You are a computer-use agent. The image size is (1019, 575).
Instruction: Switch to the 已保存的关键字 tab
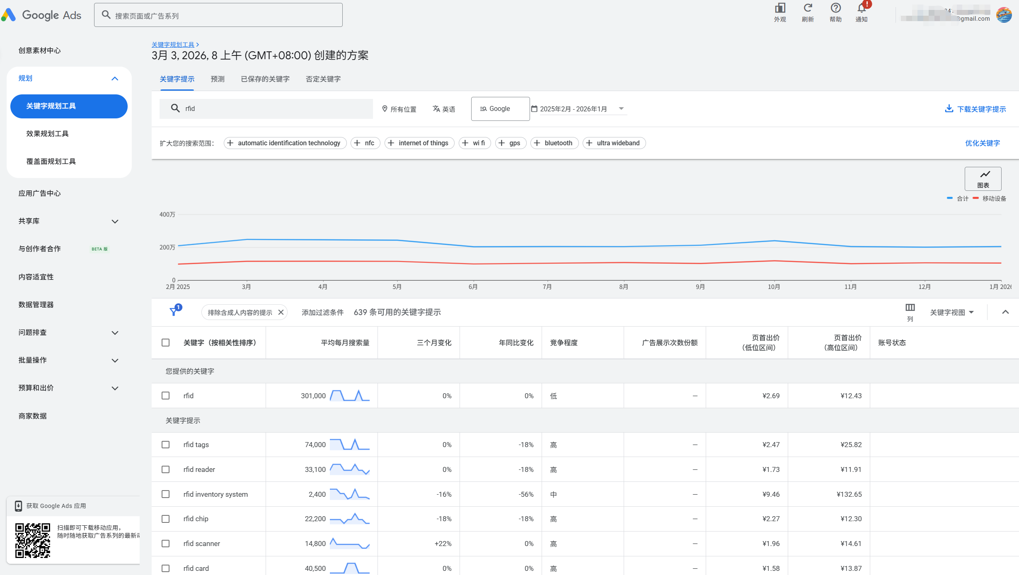point(265,79)
